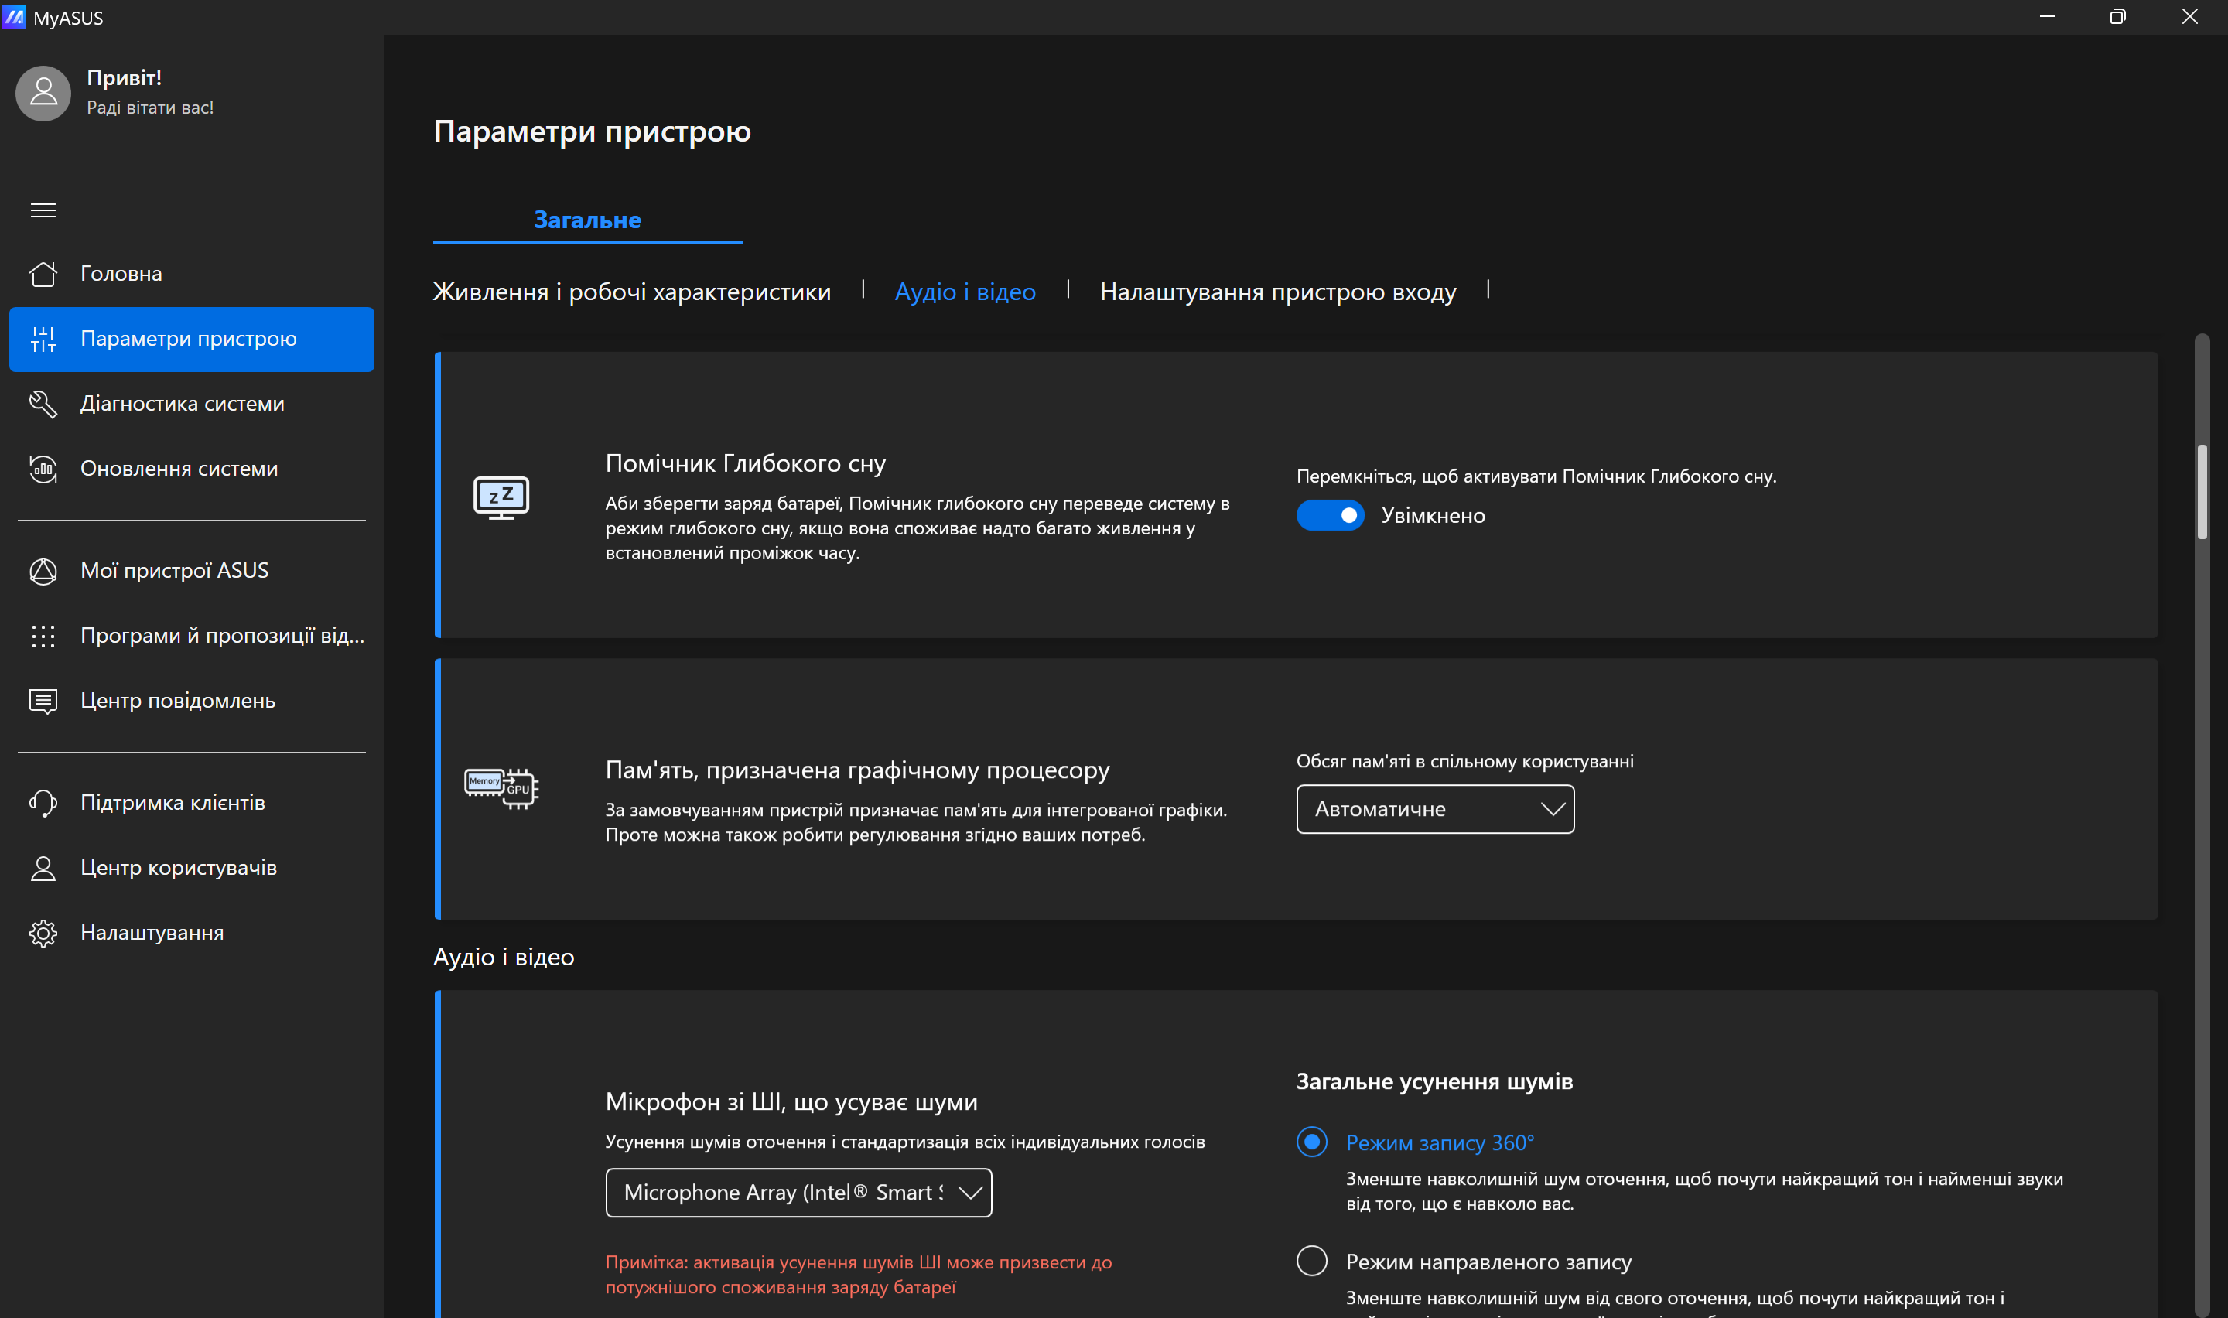Click the Оновлення системи update icon
Screen dimensions: 2228x1318
(x=43, y=468)
